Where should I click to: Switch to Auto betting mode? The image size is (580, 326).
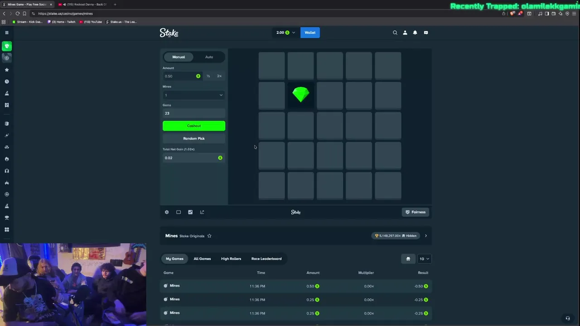tap(209, 57)
